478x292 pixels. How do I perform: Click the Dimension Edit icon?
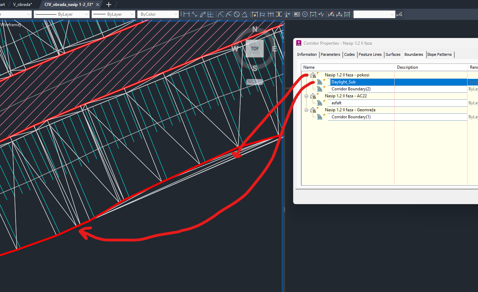click(331, 14)
